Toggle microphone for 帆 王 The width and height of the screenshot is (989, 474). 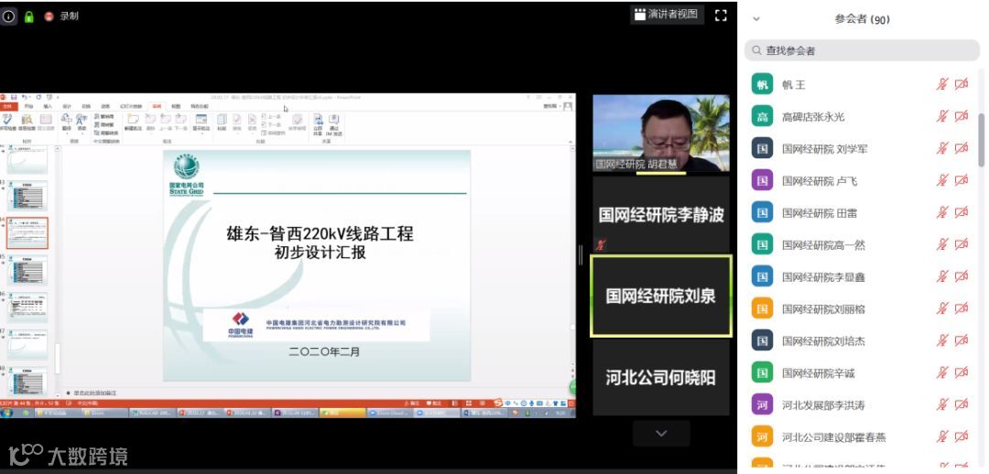942,84
